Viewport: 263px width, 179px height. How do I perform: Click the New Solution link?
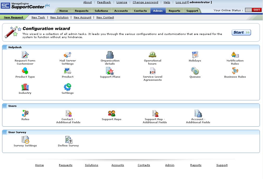pos(59,17)
